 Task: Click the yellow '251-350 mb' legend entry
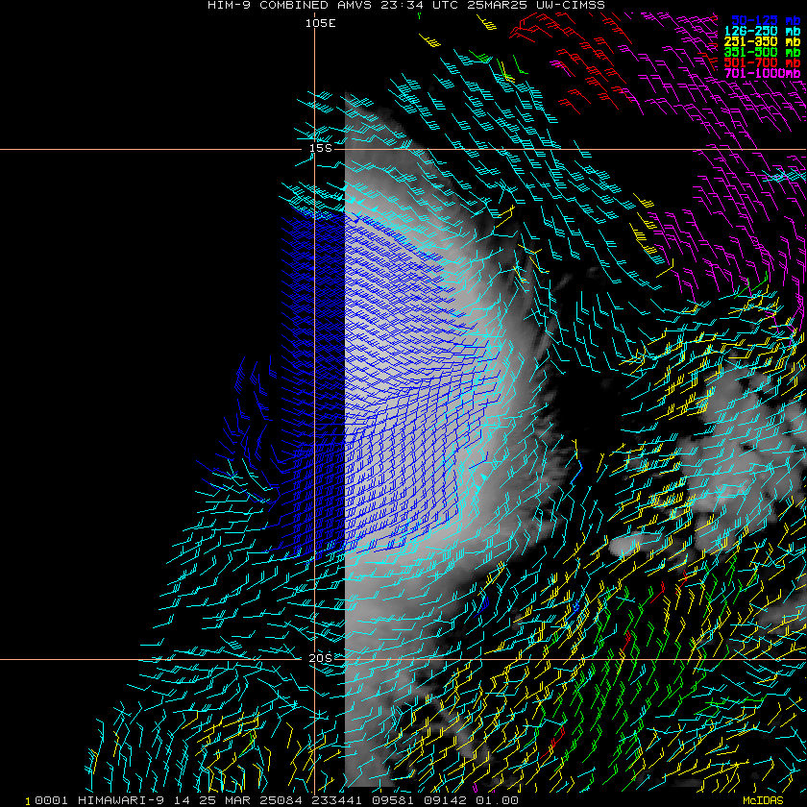[x=762, y=41]
